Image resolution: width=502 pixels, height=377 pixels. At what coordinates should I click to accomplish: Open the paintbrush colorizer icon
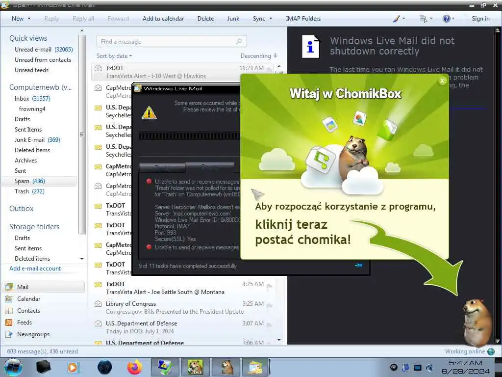pyautogui.click(x=396, y=19)
